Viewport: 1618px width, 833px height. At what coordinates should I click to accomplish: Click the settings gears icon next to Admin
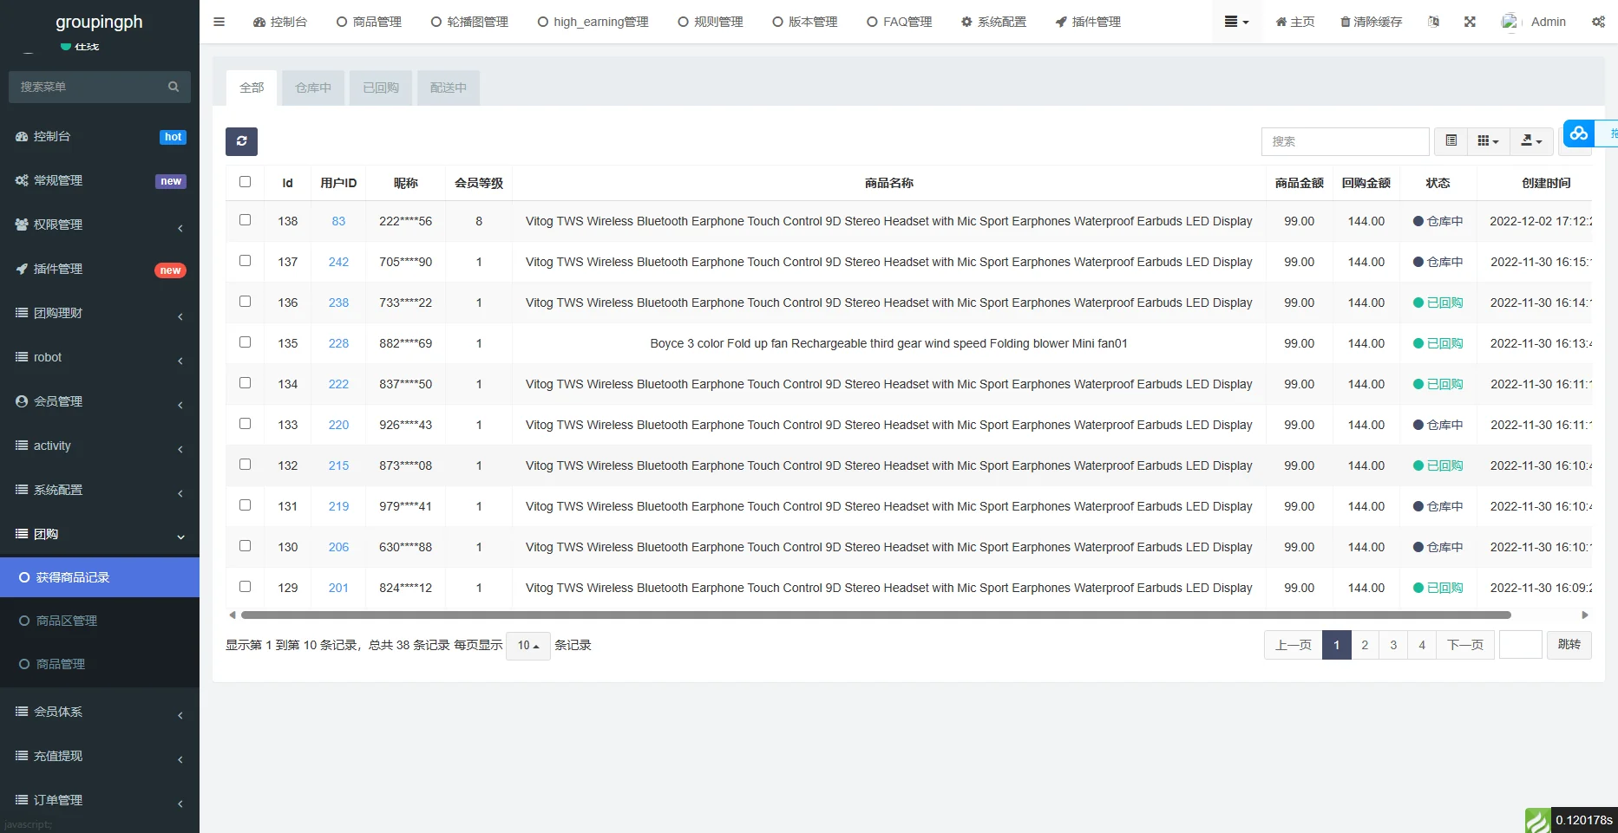point(1597,22)
